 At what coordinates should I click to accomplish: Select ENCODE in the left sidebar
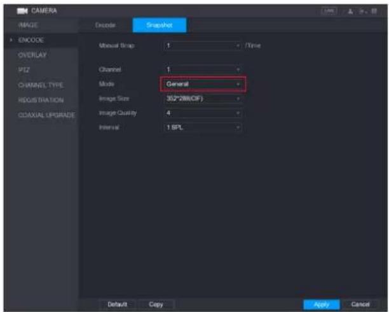41,40
